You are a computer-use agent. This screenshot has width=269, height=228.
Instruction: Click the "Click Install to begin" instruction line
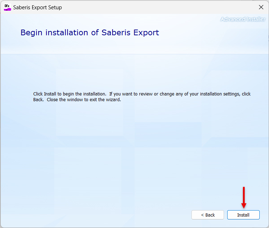pos(70,94)
